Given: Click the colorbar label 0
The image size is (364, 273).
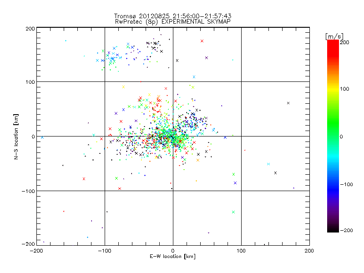Looking at the screenshot, I should point(341,136).
